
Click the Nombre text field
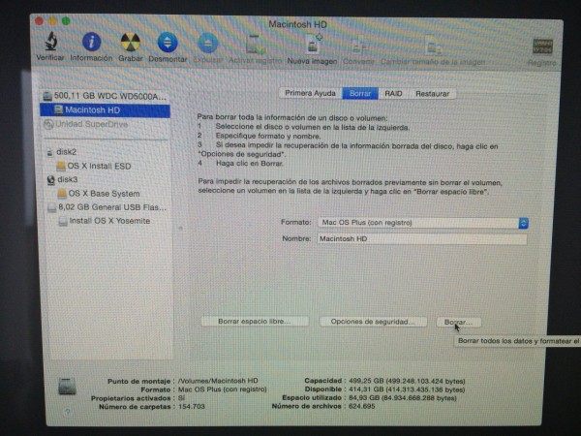[x=421, y=239]
